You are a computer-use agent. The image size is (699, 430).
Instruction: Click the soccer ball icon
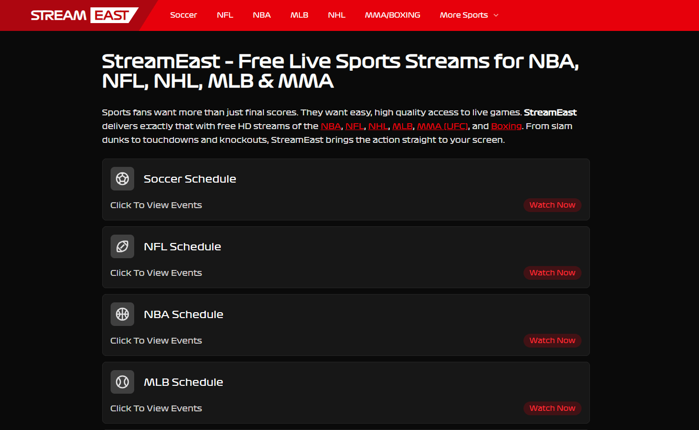point(122,179)
